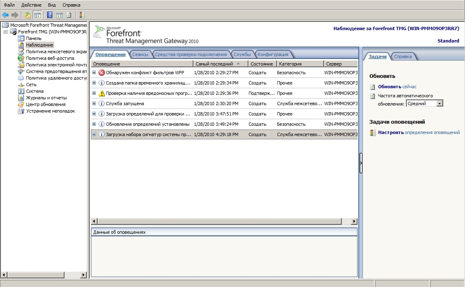Click the Back arrow toolbar icon
465x287 pixels.
[x=5, y=15]
